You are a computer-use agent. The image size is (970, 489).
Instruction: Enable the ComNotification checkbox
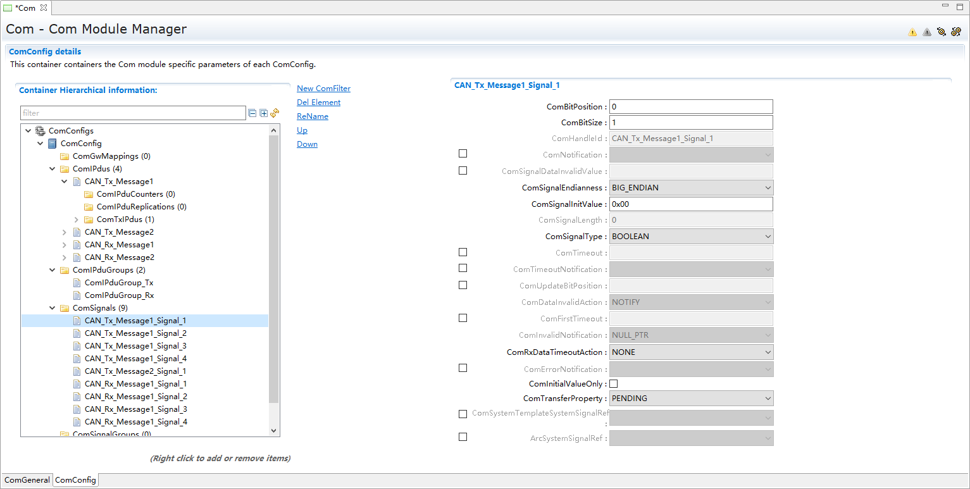pyautogui.click(x=463, y=154)
